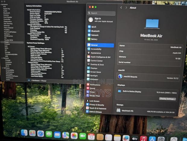Open Notifications settings
The image size is (187, 141).
point(93,85)
